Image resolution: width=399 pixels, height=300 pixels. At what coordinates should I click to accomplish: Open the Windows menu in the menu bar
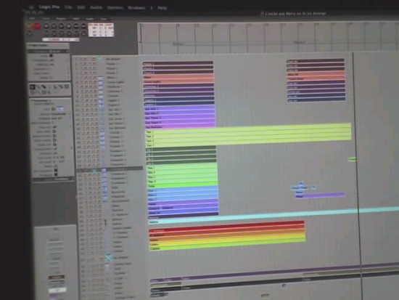click(x=136, y=8)
